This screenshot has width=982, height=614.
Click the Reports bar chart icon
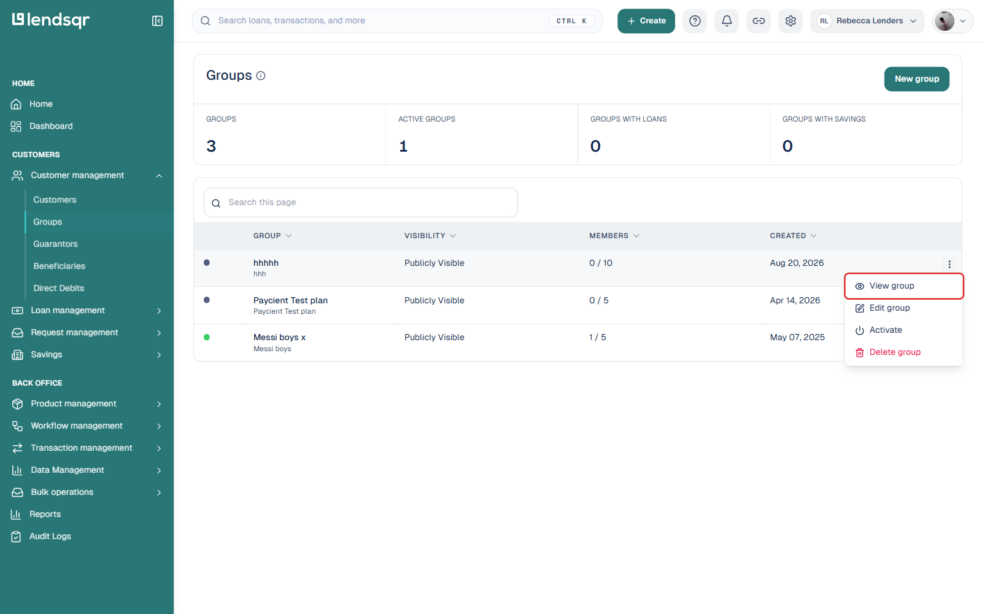pyautogui.click(x=16, y=515)
